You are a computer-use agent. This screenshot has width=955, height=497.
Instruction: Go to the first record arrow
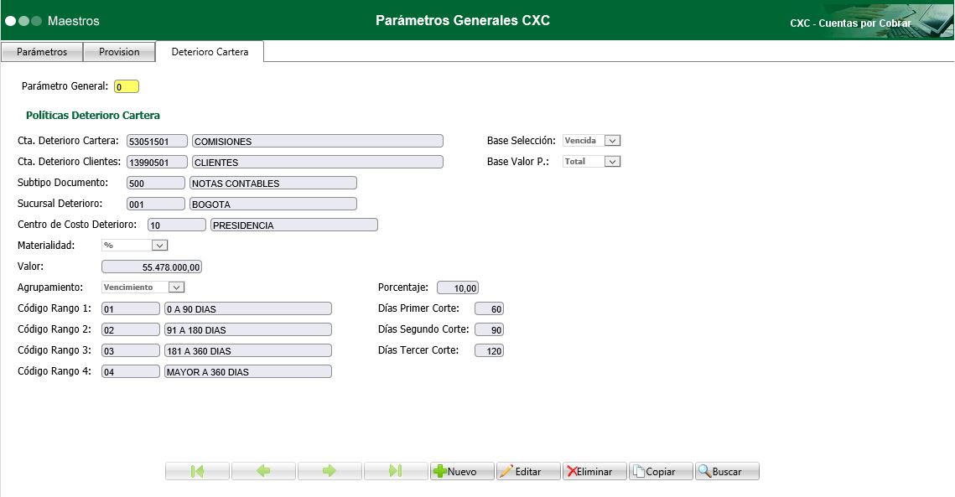197,471
